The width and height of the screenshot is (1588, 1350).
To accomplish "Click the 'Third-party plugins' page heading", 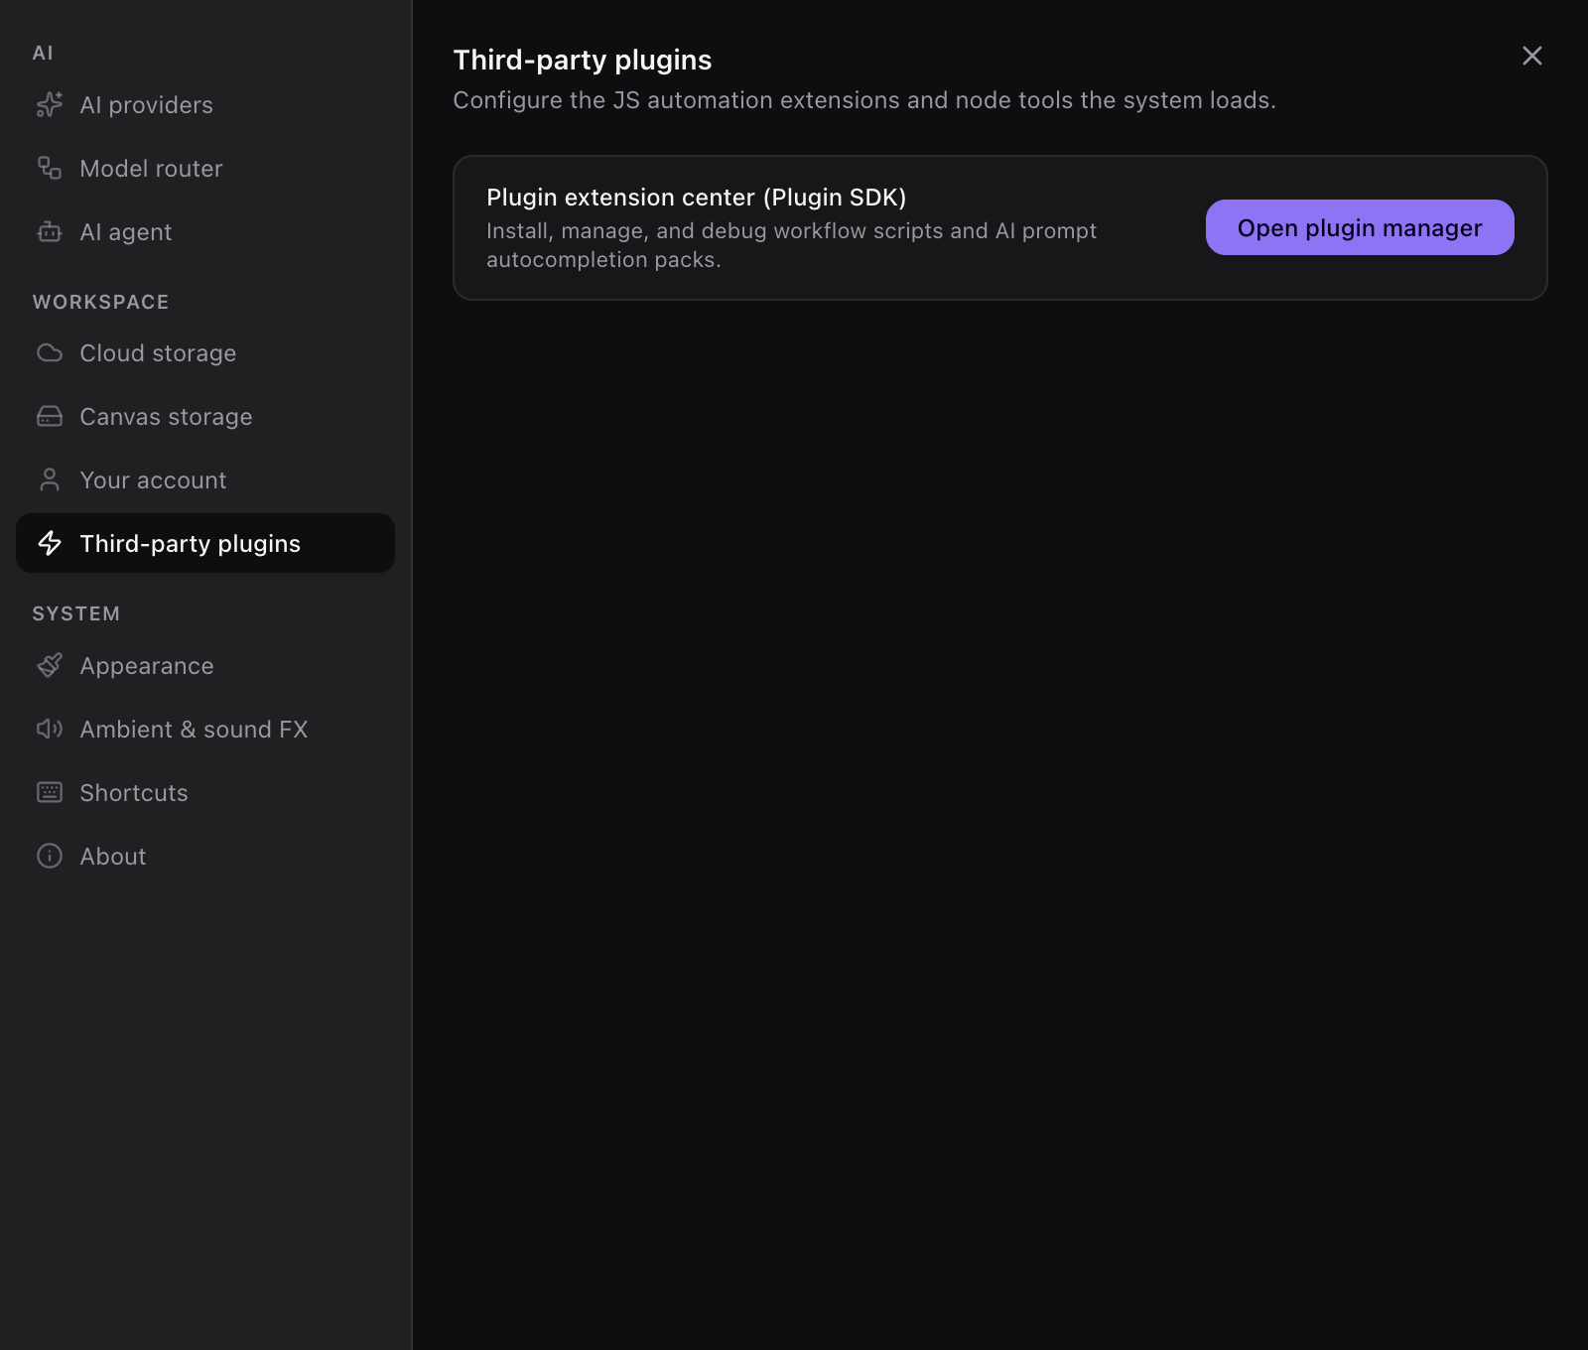I will [x=583, y=60].
